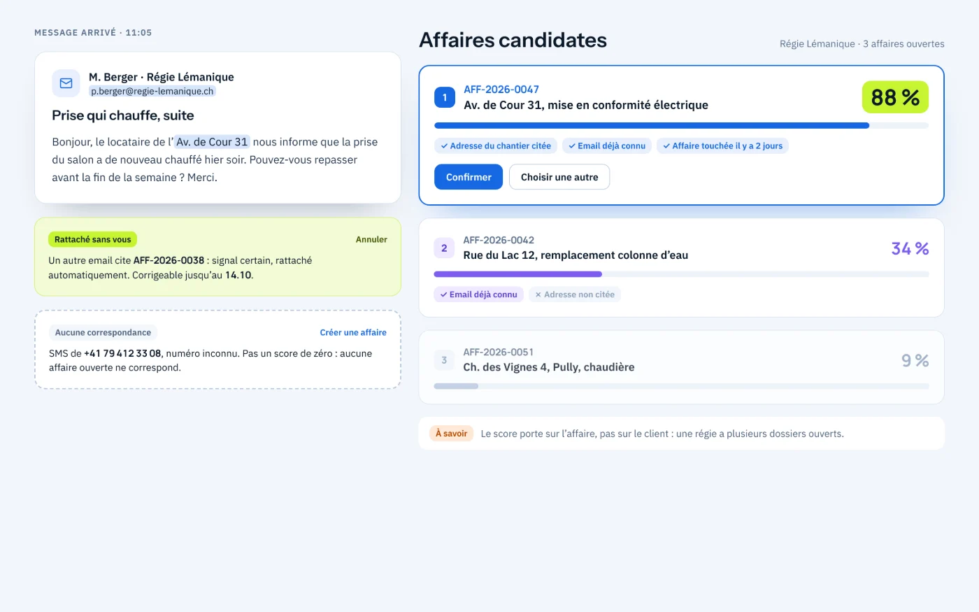Click the Adresse du chantier citée chip
The width and height of the screenshot is (979, 612).
[496, 145]
